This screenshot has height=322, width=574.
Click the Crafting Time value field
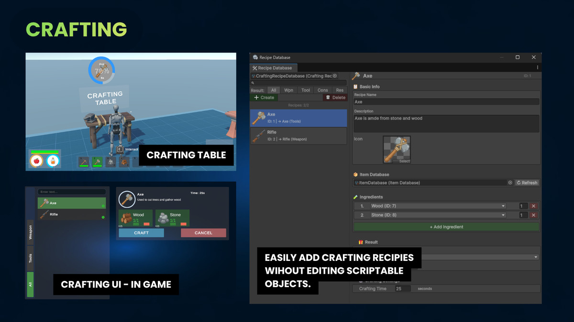(403, 289)
